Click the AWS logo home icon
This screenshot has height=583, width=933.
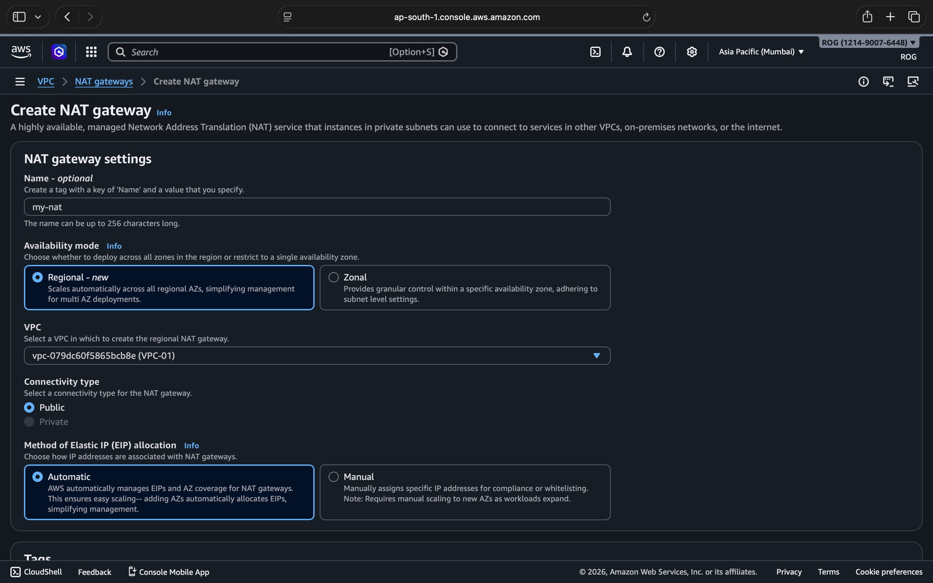[x=21, y=52]
